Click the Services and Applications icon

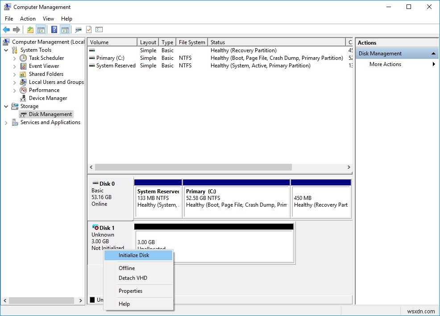pos(15,122)
